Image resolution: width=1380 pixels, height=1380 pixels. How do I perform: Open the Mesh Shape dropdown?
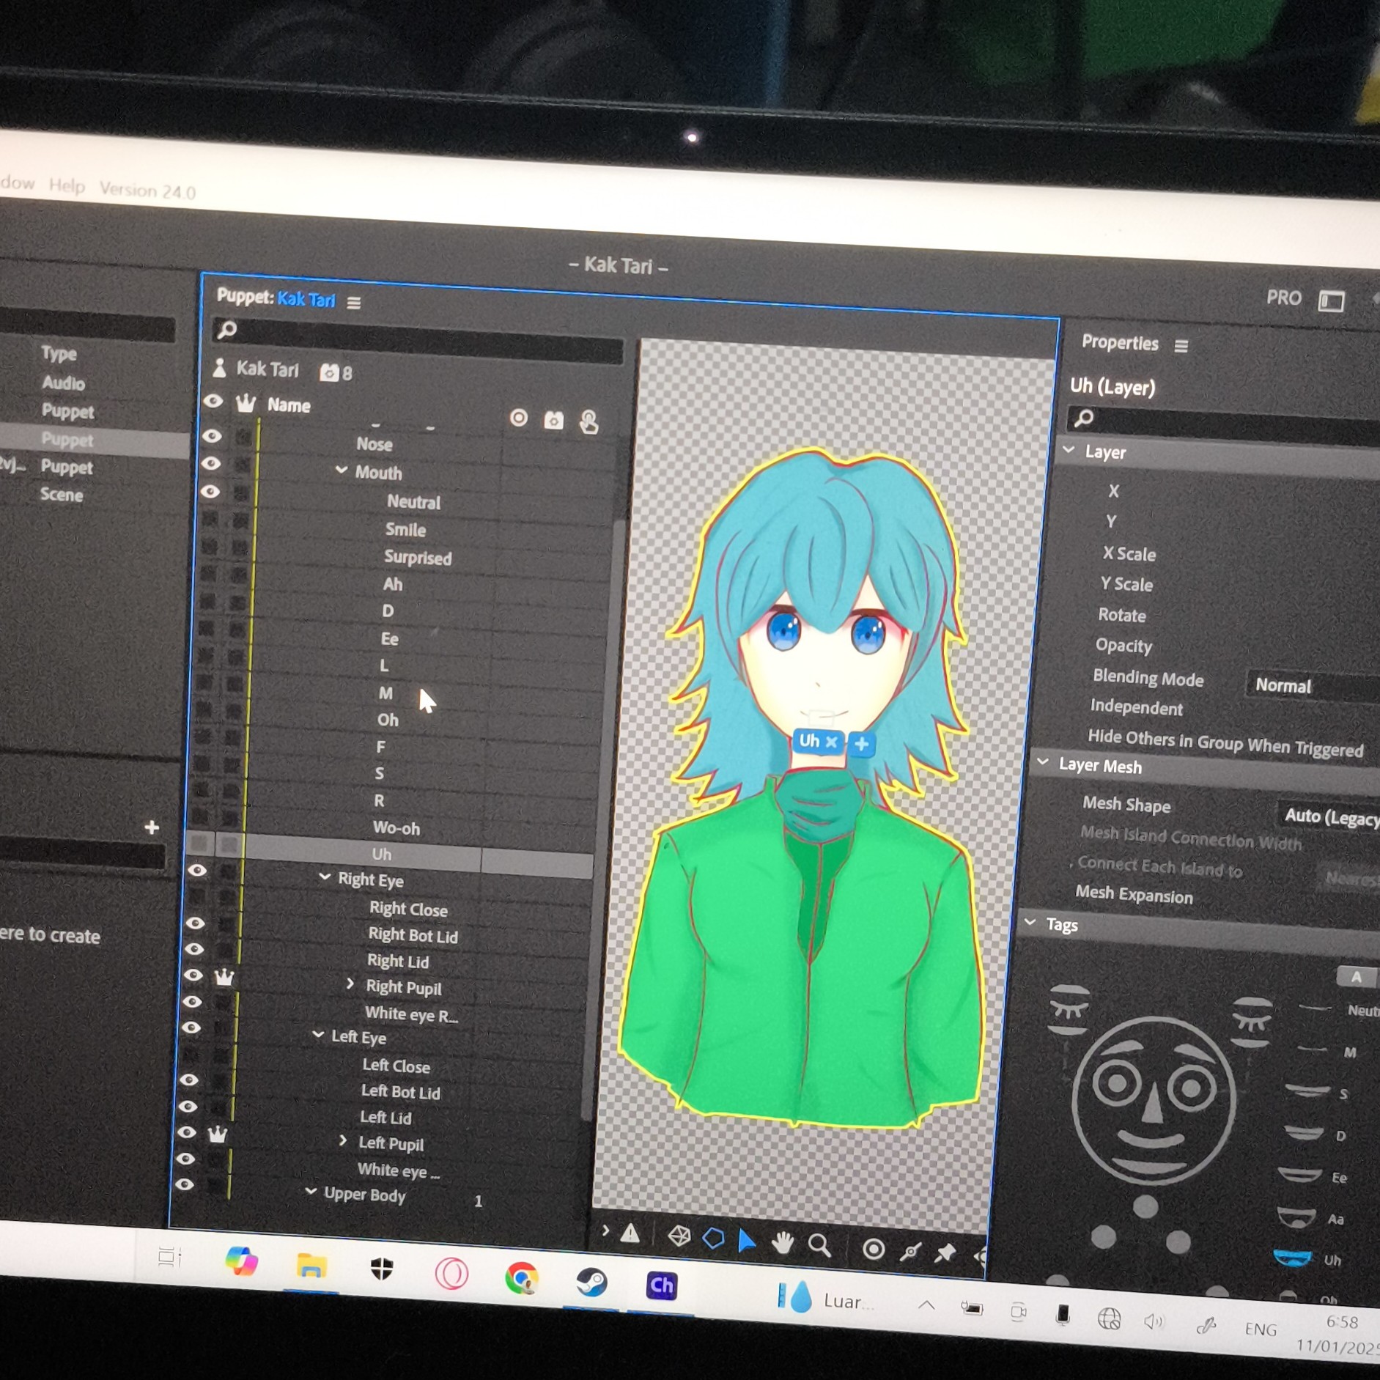(1329, 816)
